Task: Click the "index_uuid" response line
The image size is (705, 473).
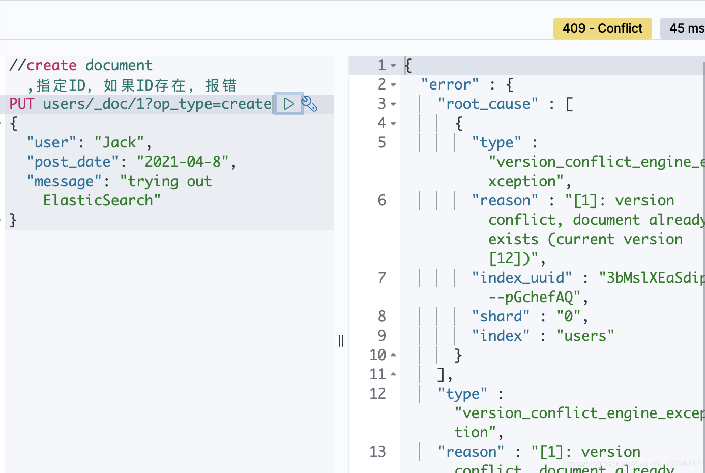Action: pyautogui.click(x=588, y=278)
